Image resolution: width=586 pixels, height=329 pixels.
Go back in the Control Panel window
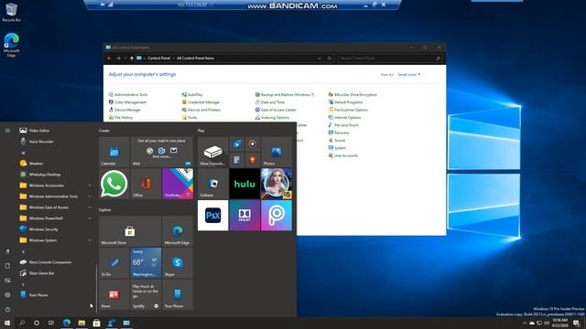(109, 58)
